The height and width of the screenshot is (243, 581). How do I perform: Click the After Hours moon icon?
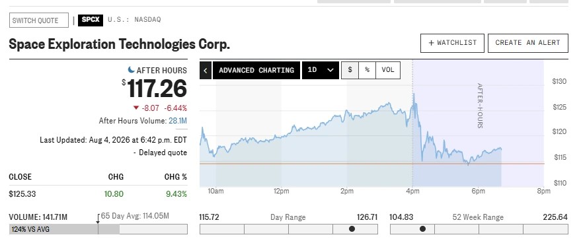[x=131, y=69]
